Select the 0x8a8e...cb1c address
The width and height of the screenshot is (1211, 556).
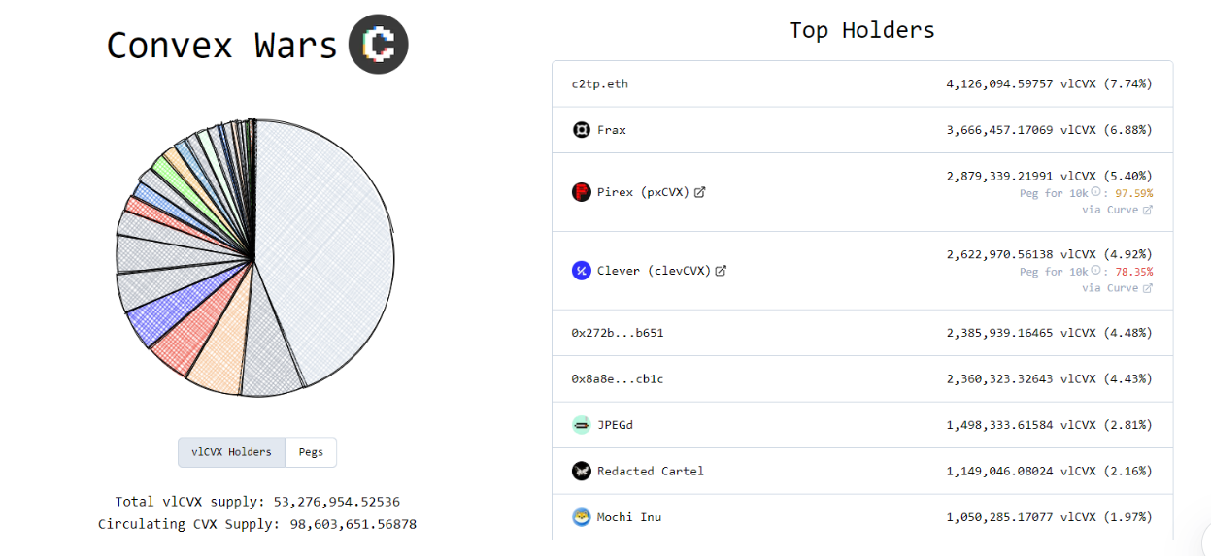(618, 378)
